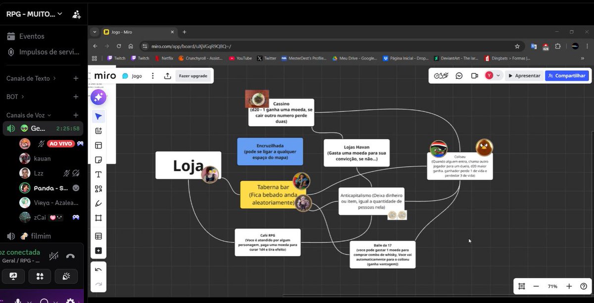Export the board with the upload icon

click(167, 76)
